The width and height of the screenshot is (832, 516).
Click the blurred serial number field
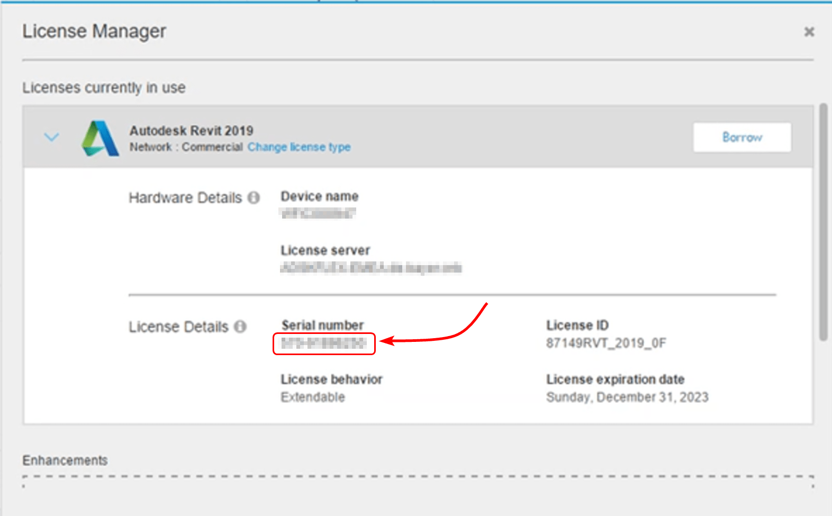(x=324, y=343)
